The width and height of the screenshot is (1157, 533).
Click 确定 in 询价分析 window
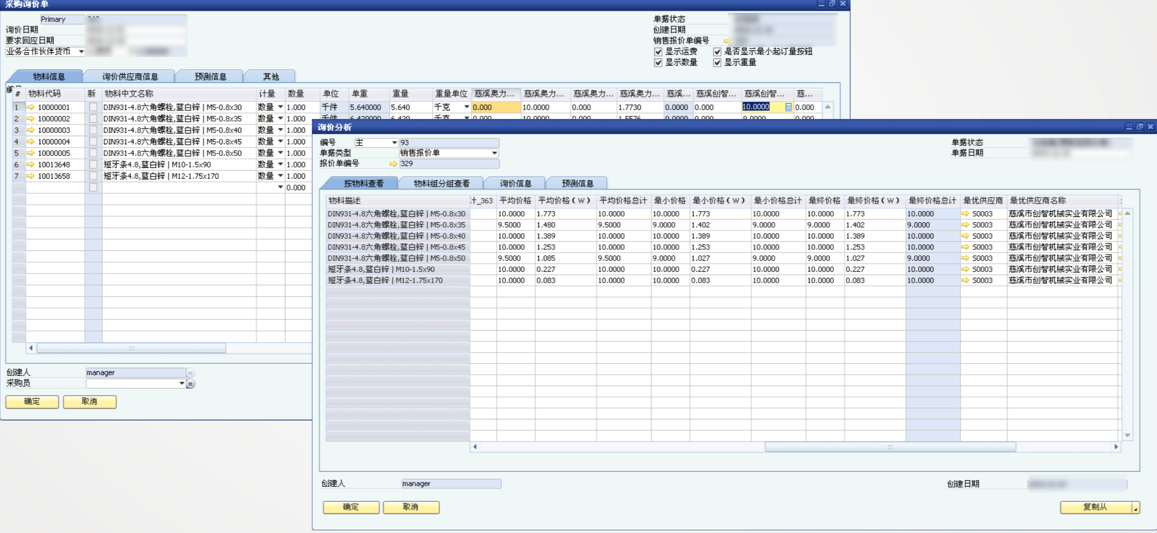pyautogui.click(x=351, y=507)
